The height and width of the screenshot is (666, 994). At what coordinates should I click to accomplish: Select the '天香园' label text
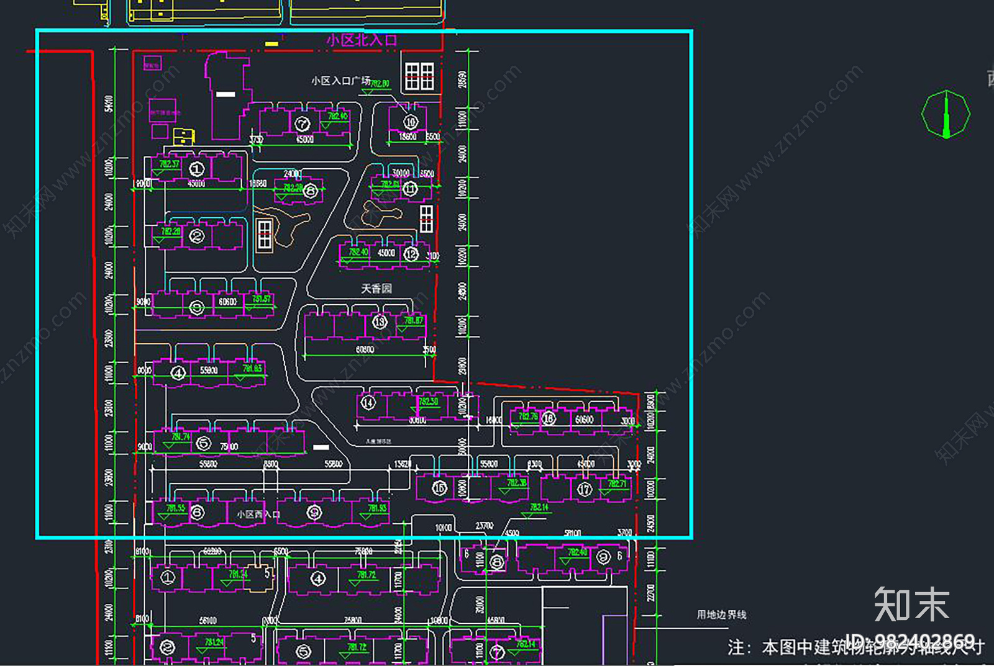[x=376, y=289]
